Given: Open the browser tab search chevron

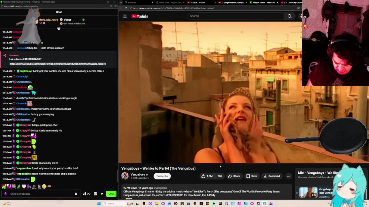Looking at the screenshot, I should (121, 3).
